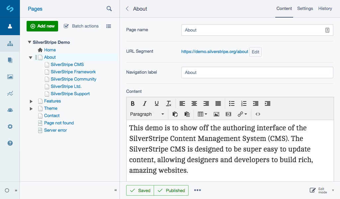
Task: Collapse the Pages panel with the chevron
Action: click(116, 190)
